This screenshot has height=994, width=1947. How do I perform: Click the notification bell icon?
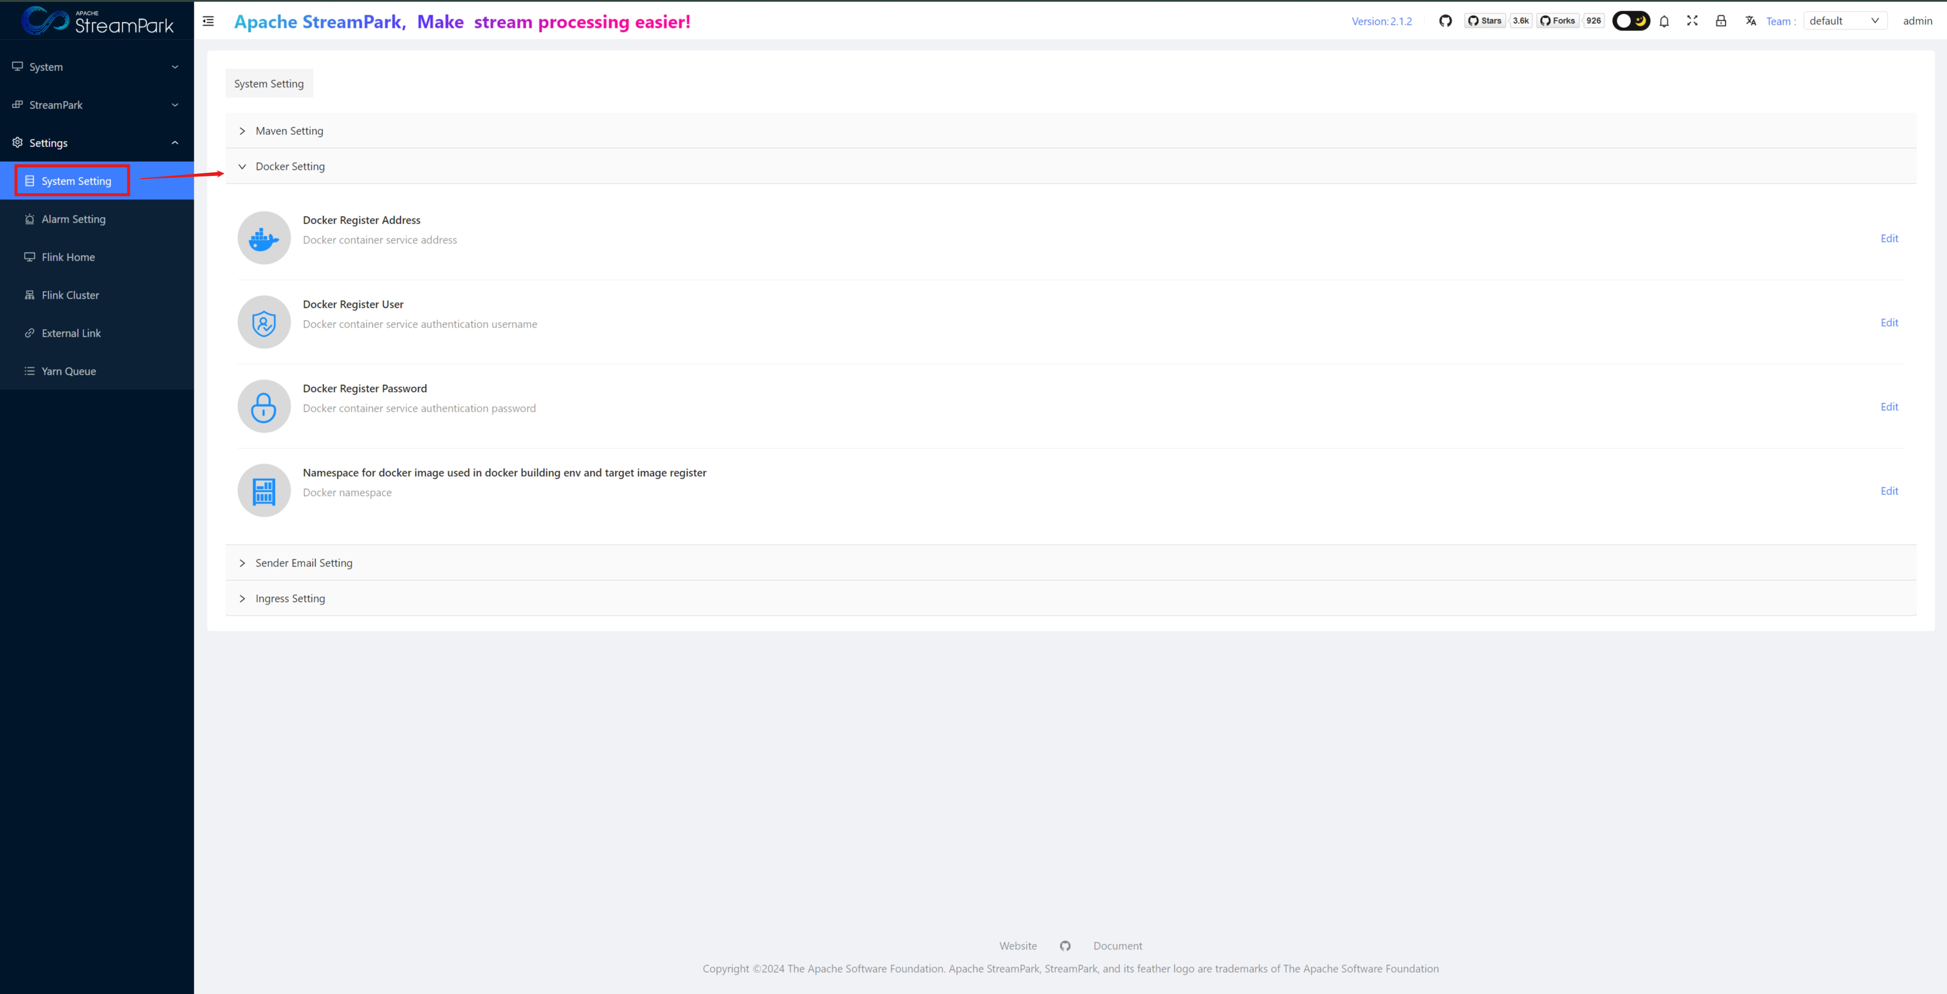pyautogui.click(x=1663, y=21)
